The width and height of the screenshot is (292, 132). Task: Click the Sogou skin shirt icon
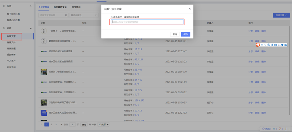coord(282,45)
